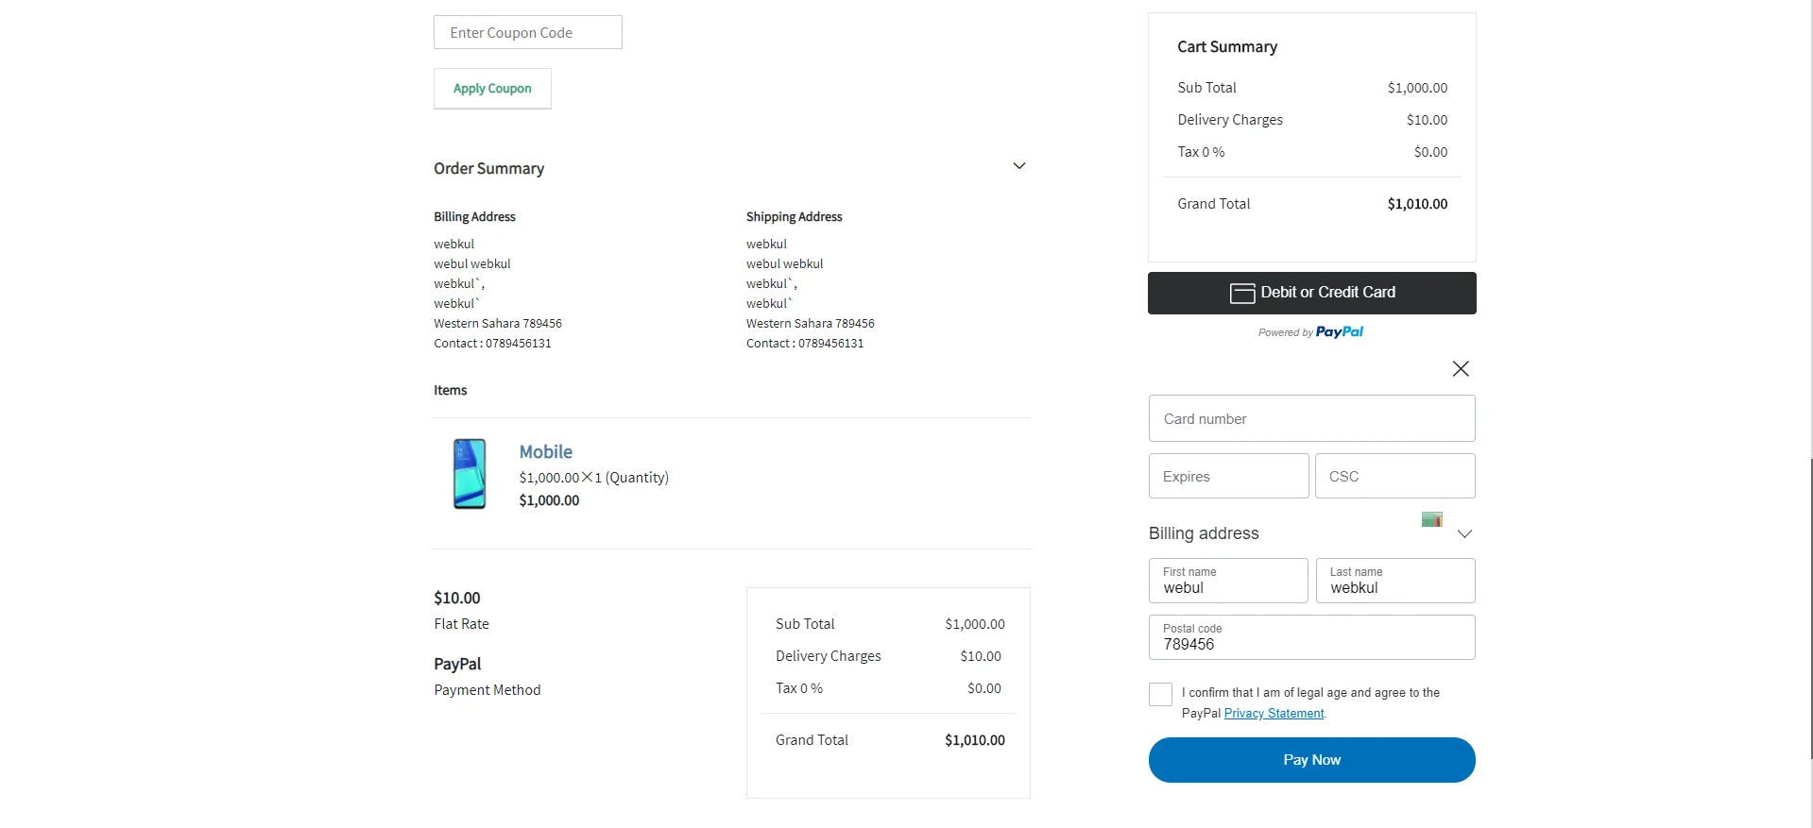Expand the Billing address dropdown arrow

1464,534
